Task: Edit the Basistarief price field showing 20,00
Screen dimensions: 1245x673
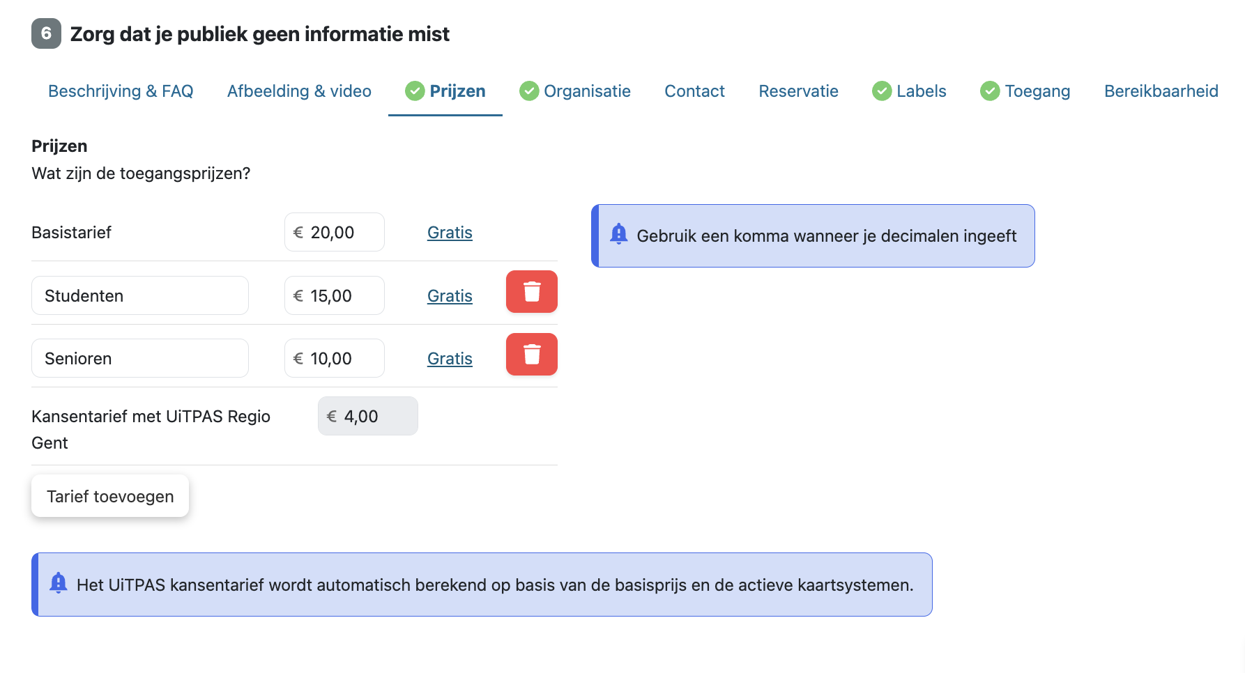Action: (335, 232)
